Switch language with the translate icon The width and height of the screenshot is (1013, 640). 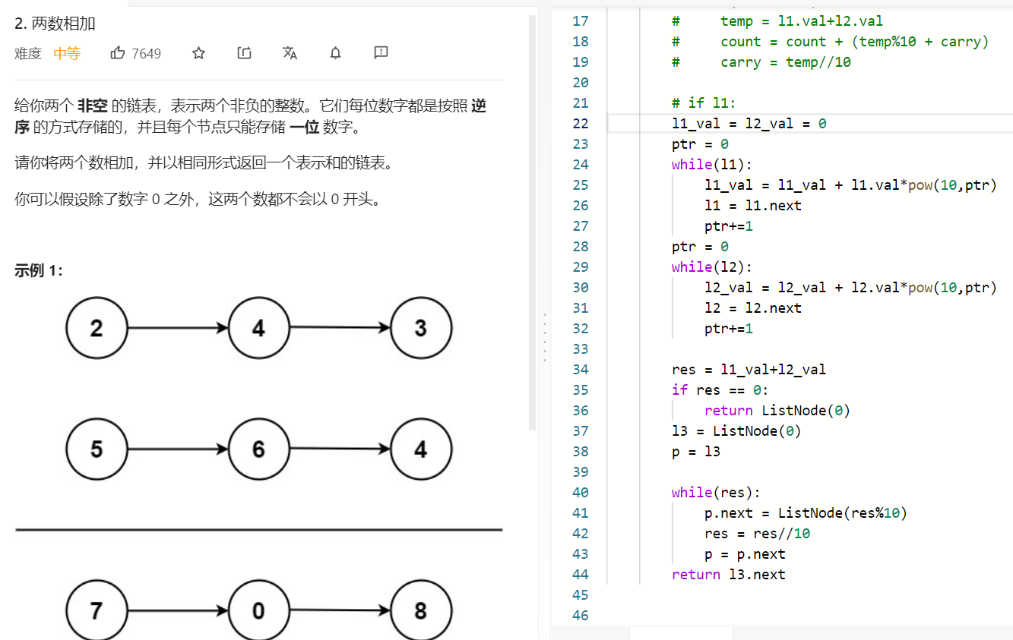click(290, 53)
